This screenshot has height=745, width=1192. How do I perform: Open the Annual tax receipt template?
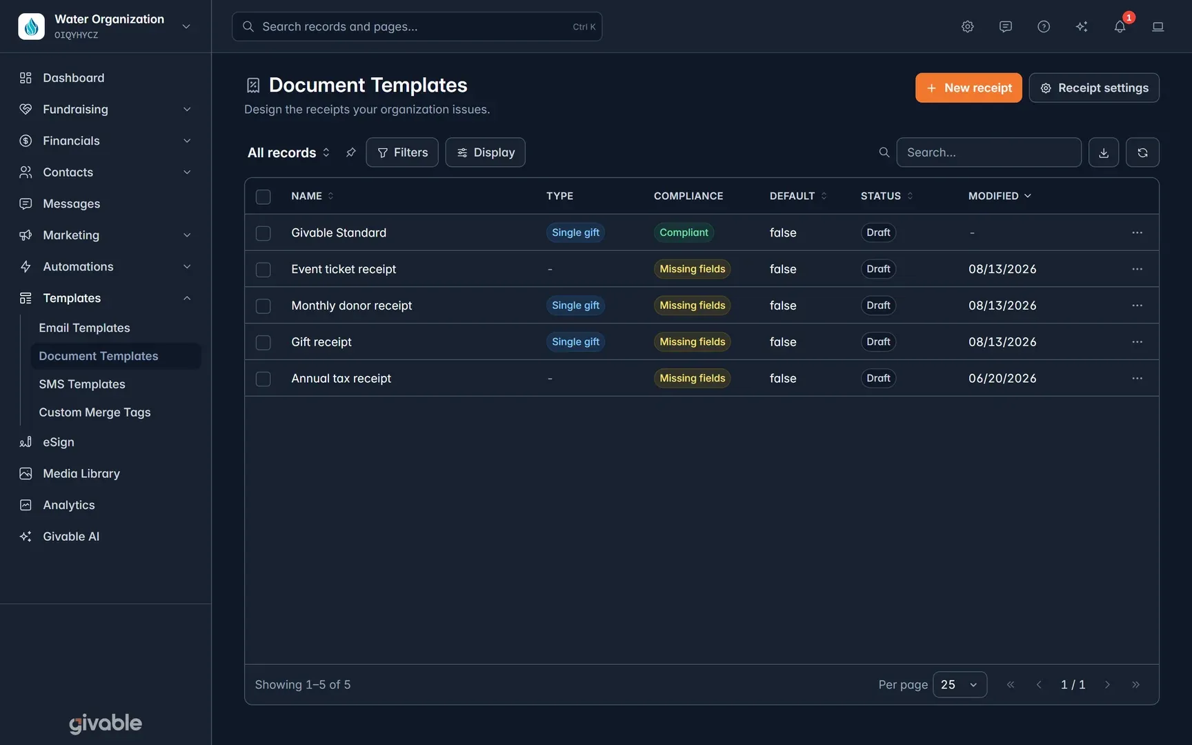point(341,379)
